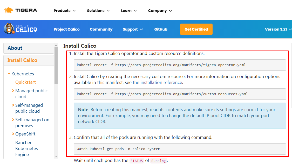Click the watch kubectl get pods command
292x164 pixels.
tap(180, 149)
